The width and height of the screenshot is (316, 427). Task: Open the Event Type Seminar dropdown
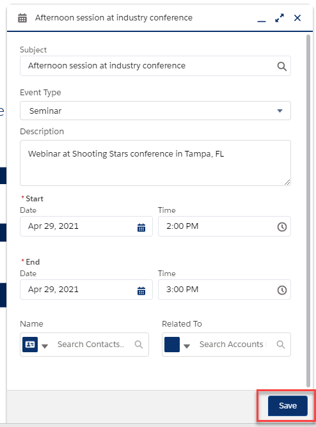[155, 111]
